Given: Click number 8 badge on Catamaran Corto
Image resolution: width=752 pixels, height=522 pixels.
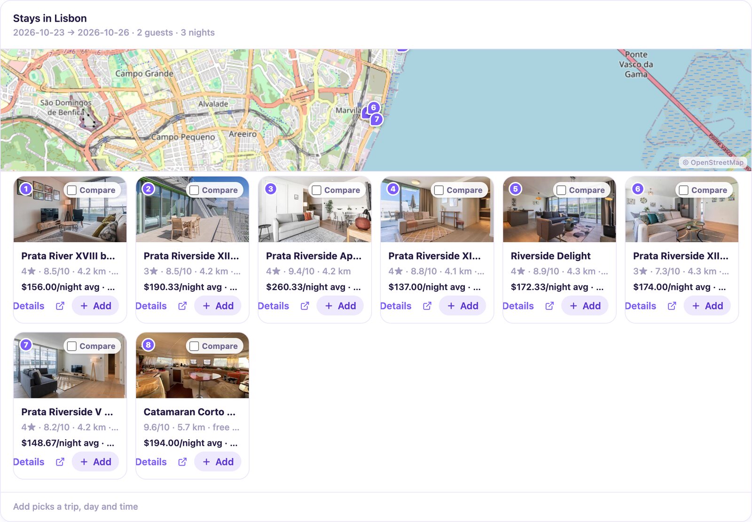Looking at the screenshot, I should point(148,345).
